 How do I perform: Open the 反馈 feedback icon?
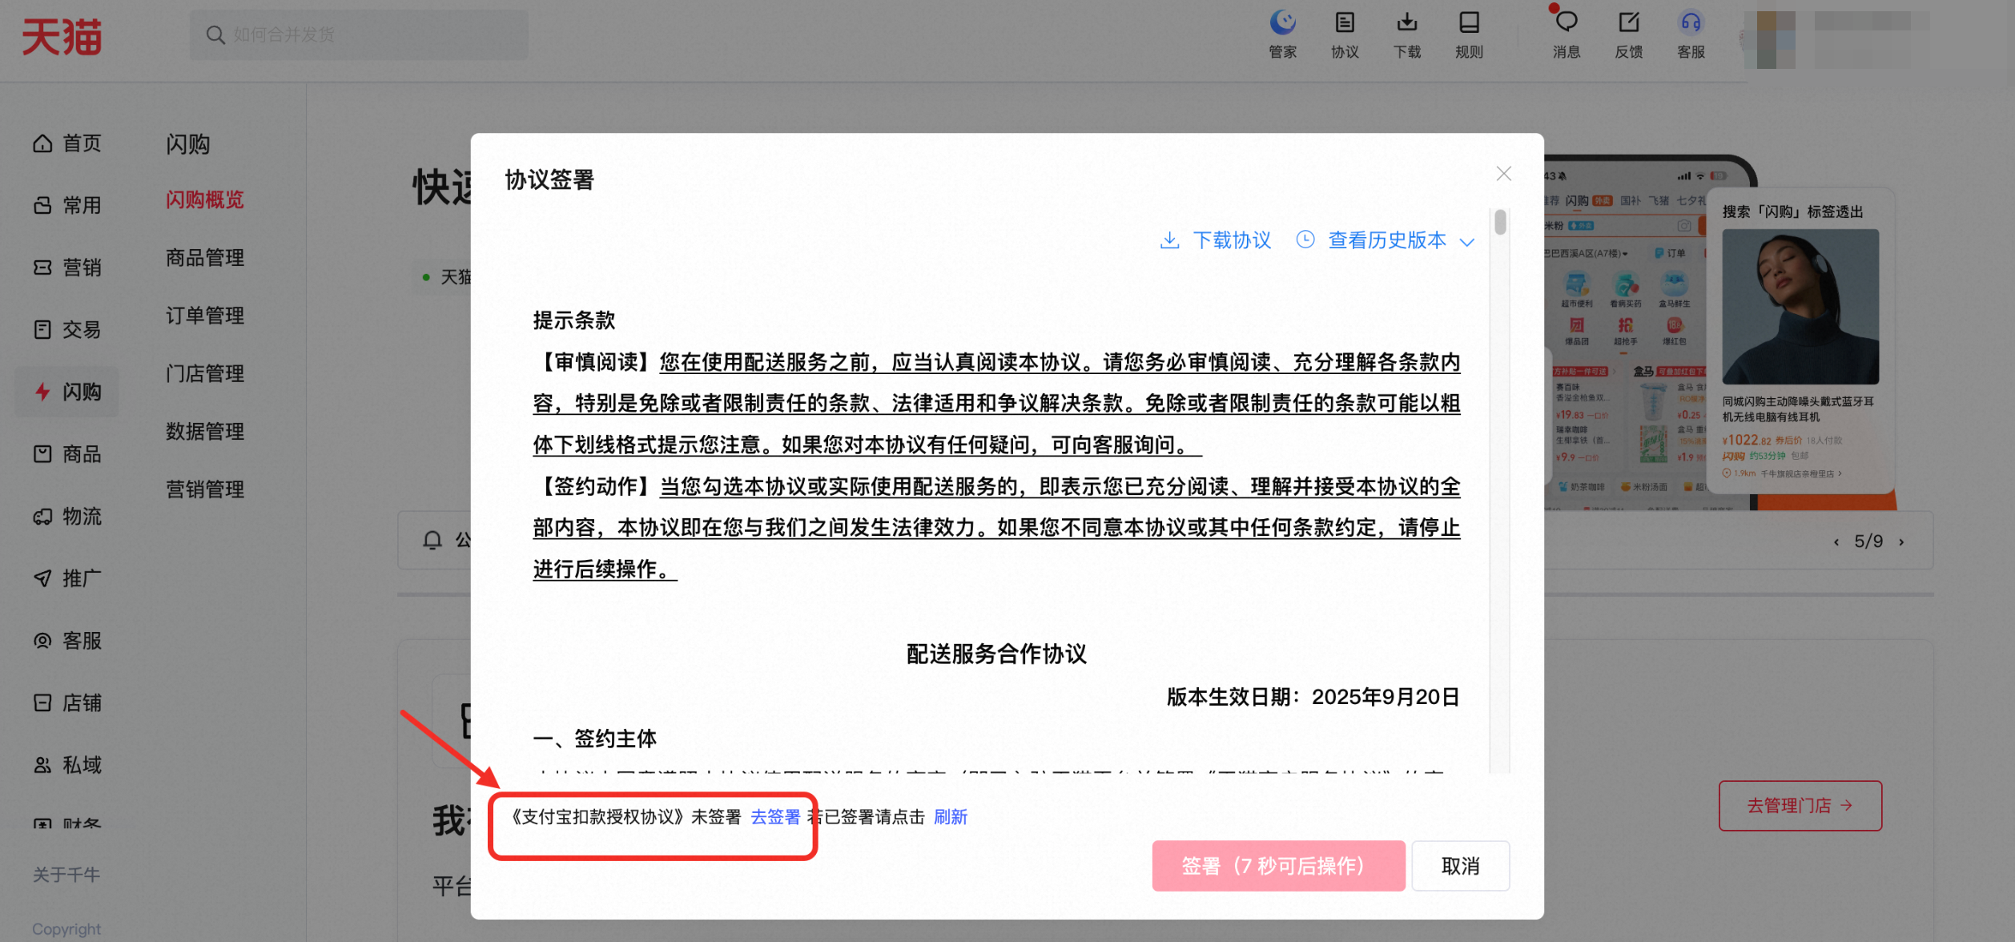click(1628, 34)
